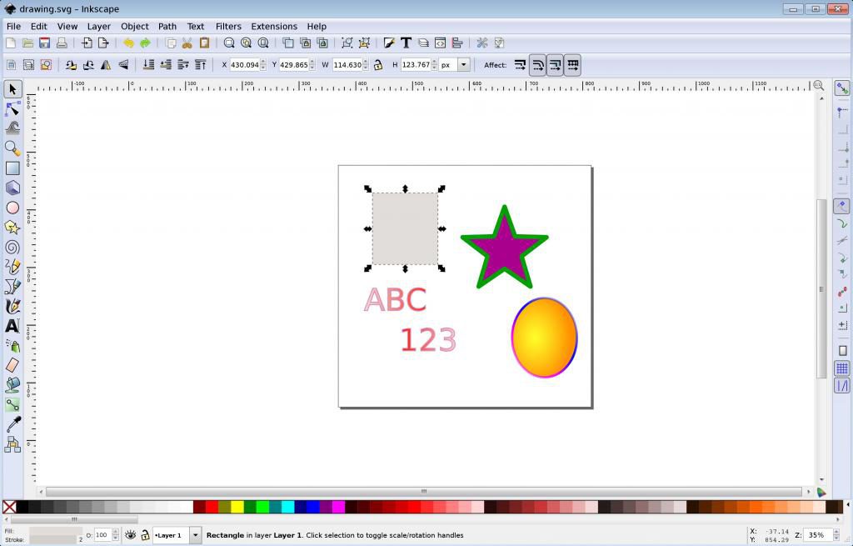Expand the Layer 1 selector dropdown
The height and width of the screenshot is (546, 853).
(196, 535)
